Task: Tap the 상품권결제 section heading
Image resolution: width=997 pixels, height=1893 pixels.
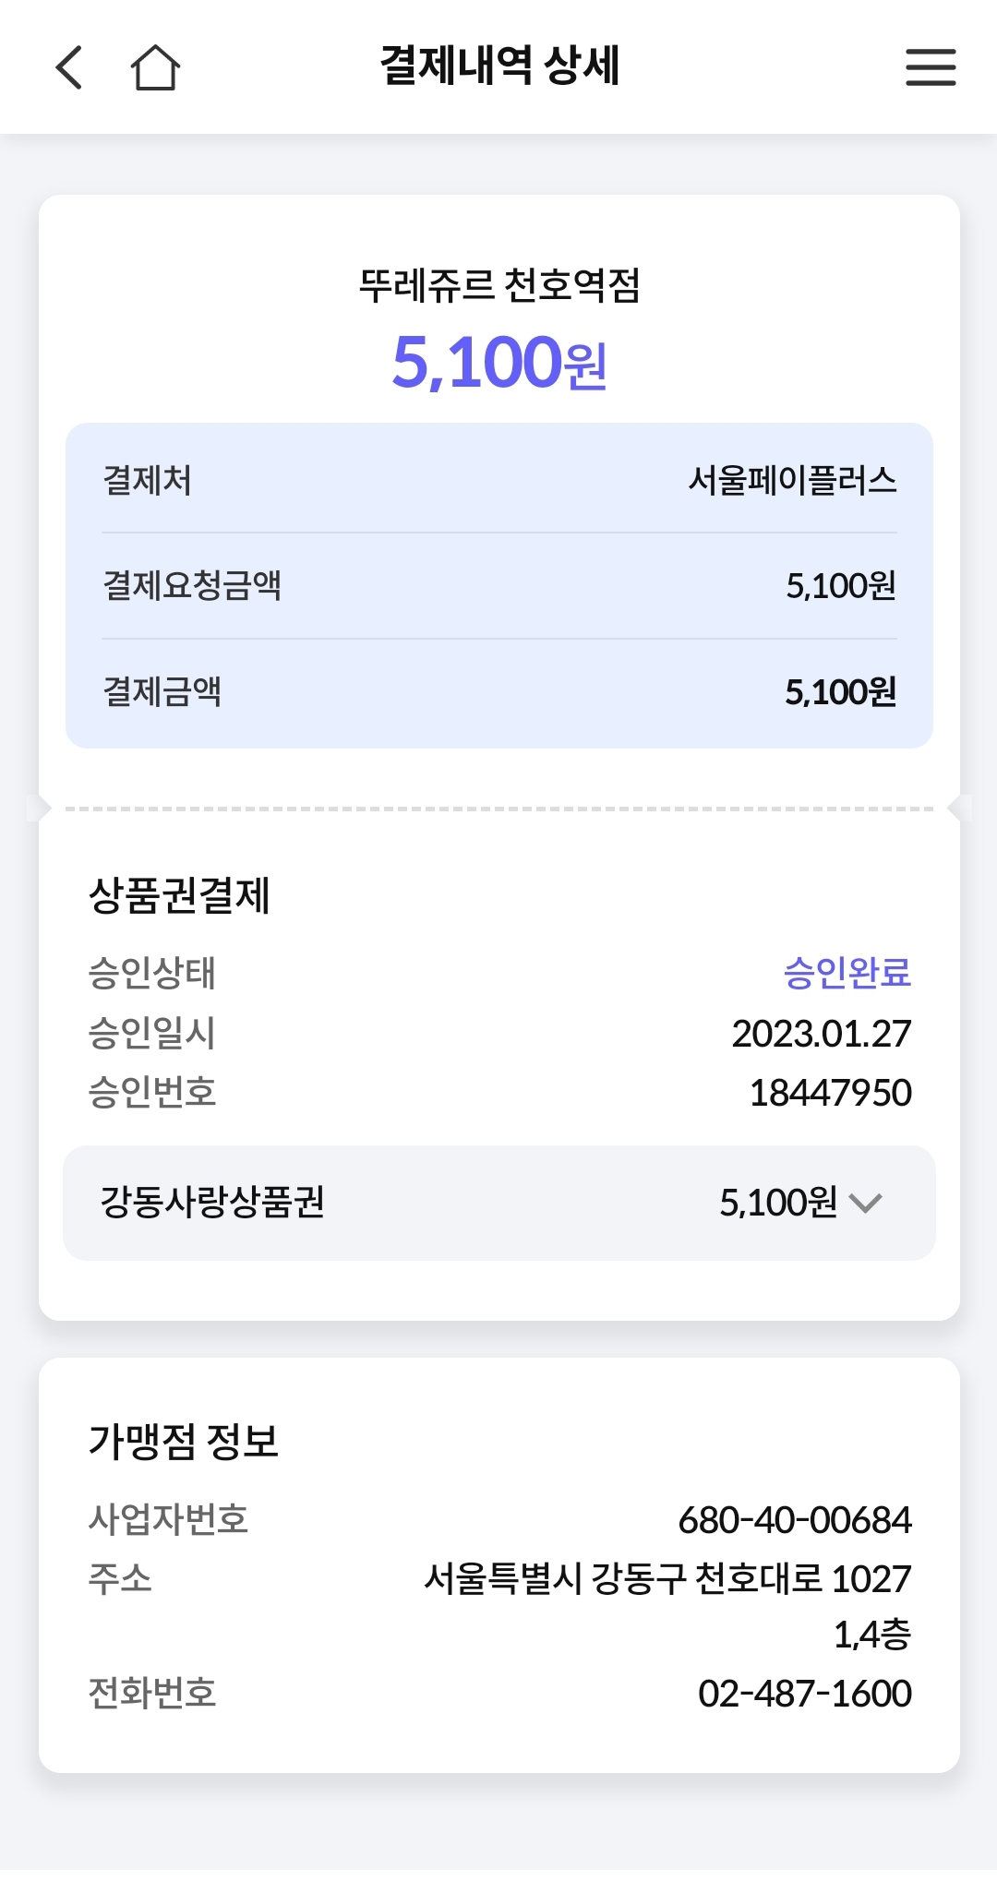Action: pyautogui.click(x=179, y=895)
